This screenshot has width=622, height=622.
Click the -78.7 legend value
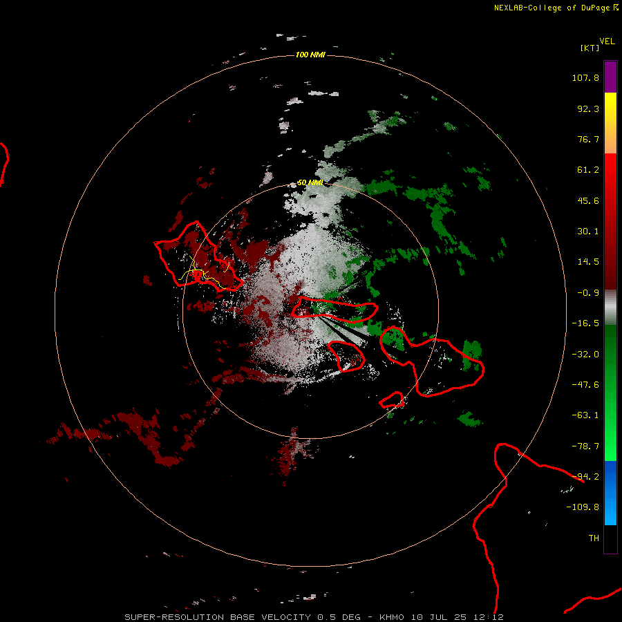point(585,446)
